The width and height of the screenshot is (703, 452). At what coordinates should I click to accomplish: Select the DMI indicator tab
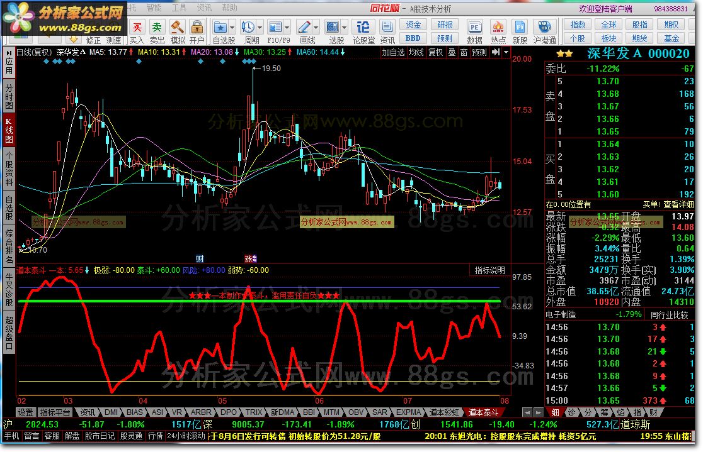pyautogui.click(x=111, y=412)
